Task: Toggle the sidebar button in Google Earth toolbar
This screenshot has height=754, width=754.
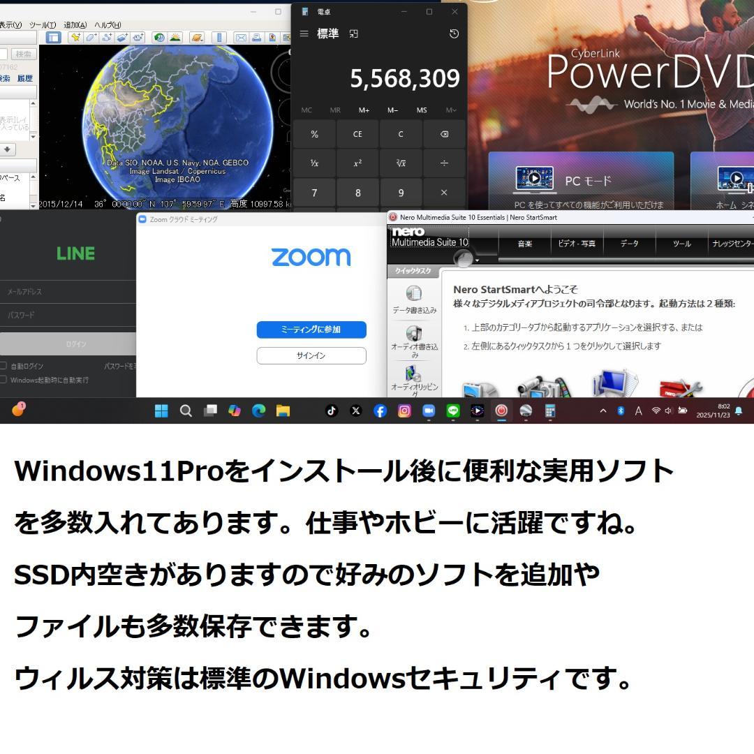Action: coord(53,38)
